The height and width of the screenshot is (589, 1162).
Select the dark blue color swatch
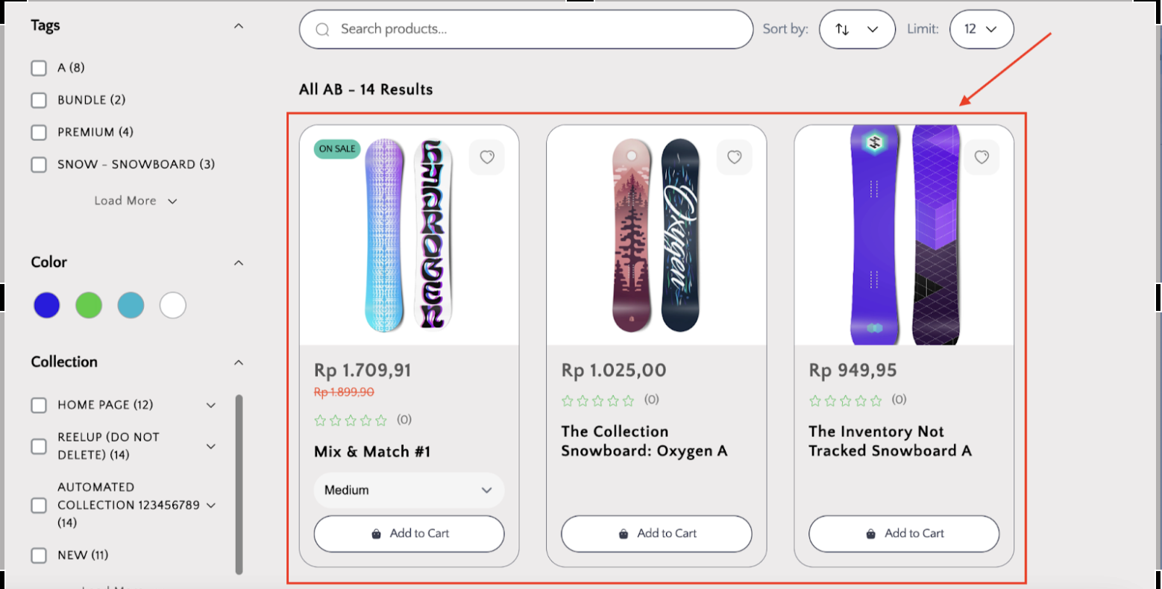[47, 305]
